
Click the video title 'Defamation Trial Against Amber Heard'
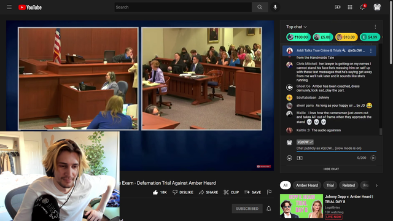coord(176,183)
